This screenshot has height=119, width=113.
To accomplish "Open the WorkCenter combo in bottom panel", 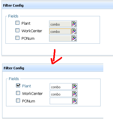I will tap(61, 94).
